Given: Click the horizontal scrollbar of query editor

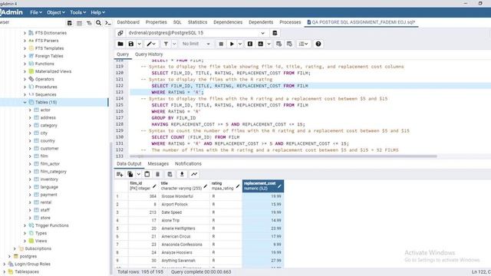Looking at the screenshot, I should point(283,156).
